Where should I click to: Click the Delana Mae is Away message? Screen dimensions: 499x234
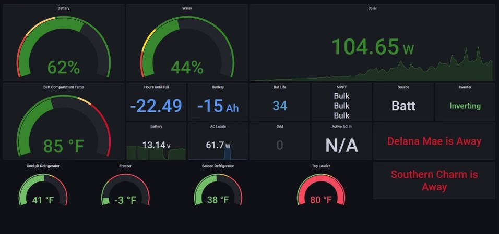434,141
